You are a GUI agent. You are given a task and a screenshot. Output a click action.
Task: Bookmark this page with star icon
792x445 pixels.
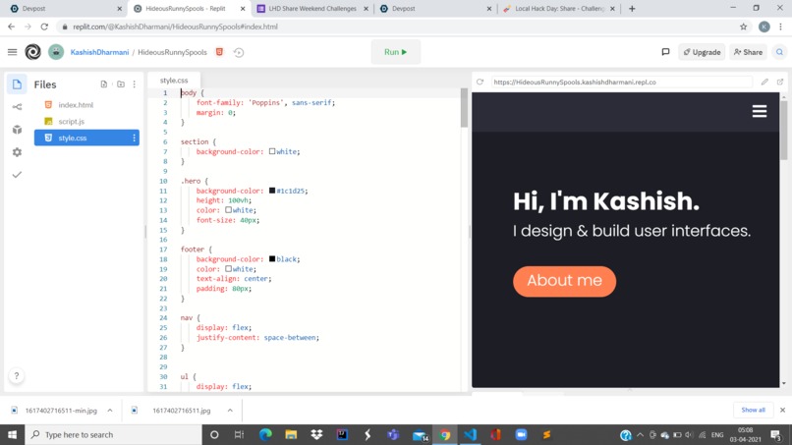tap(744, 27)
